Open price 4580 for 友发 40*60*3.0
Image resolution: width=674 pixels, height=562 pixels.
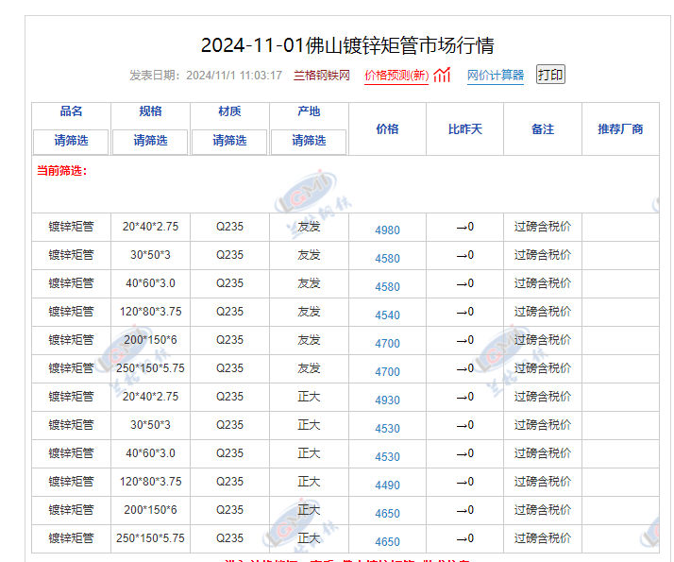(x=387, y=287)
